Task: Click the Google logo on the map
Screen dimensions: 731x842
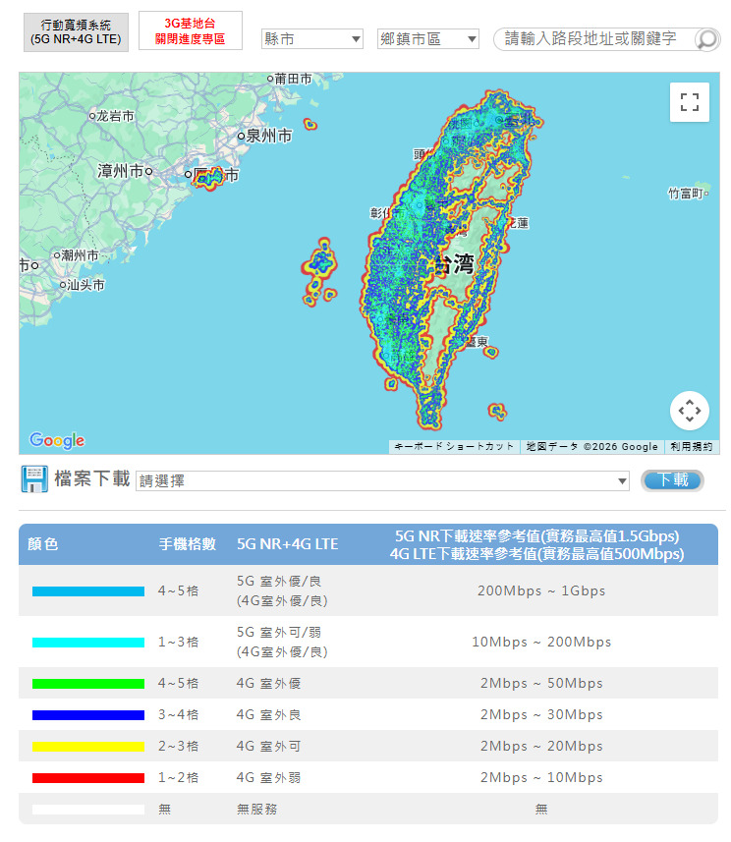Action: point(57,440)
